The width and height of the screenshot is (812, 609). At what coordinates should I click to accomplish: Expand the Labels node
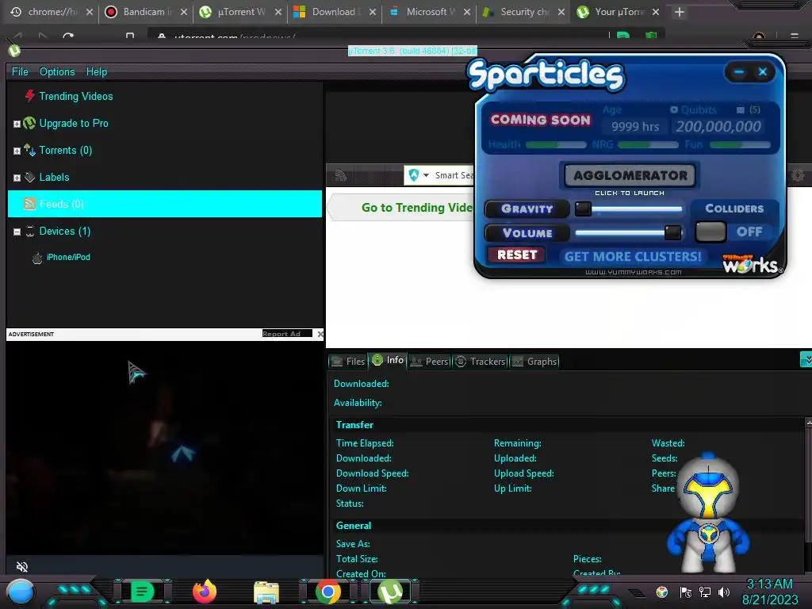point(17,178)
